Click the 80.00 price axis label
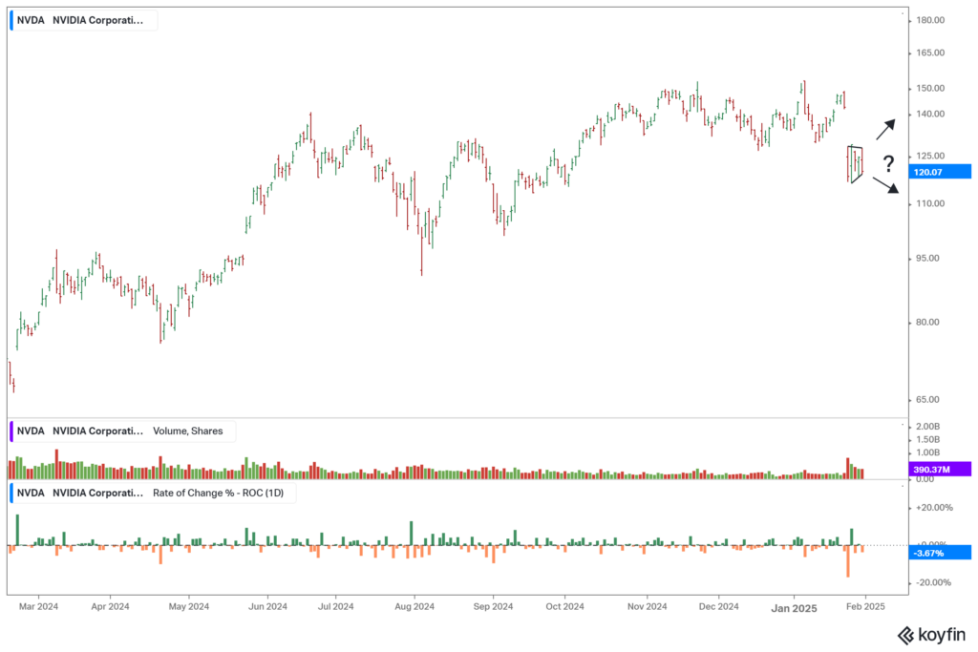Viewport: 978px width, 652px height. pyautogui.click(x=927, y=323)
